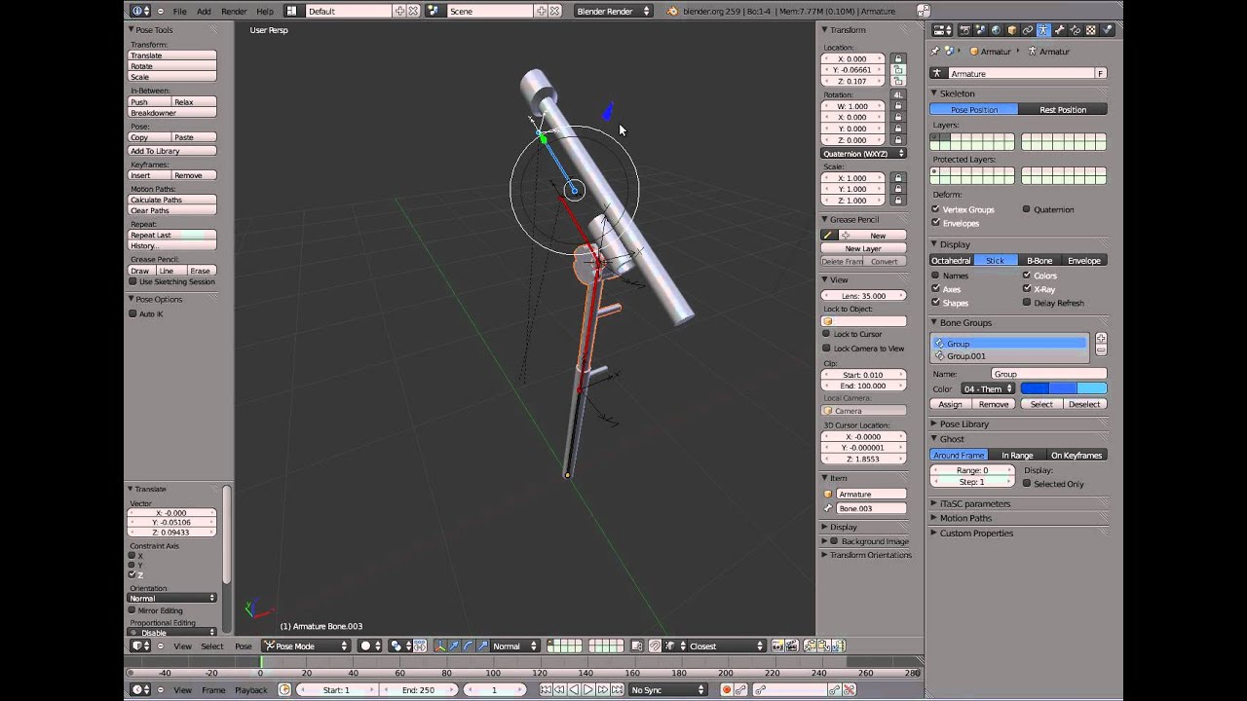Image resolution: width=1247 pixels, height=701 pixels.
Task: Select the translate manipulator arrow icon
Action: point(454,646)
